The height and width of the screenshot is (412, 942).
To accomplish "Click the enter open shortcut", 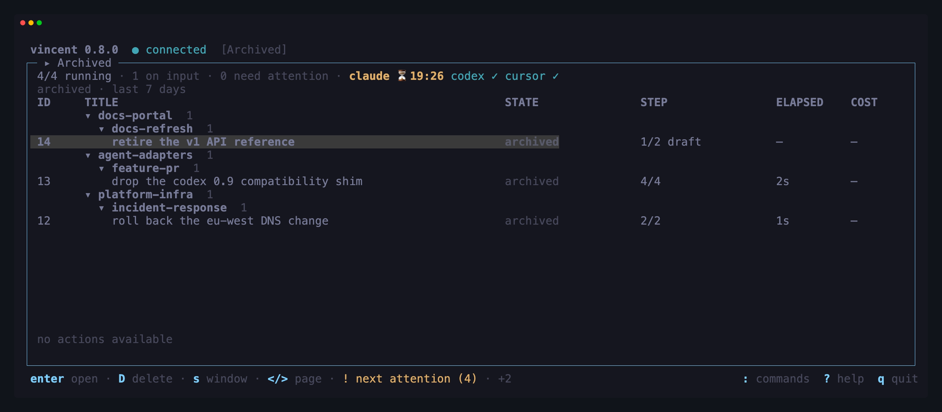I will (64, 379).
